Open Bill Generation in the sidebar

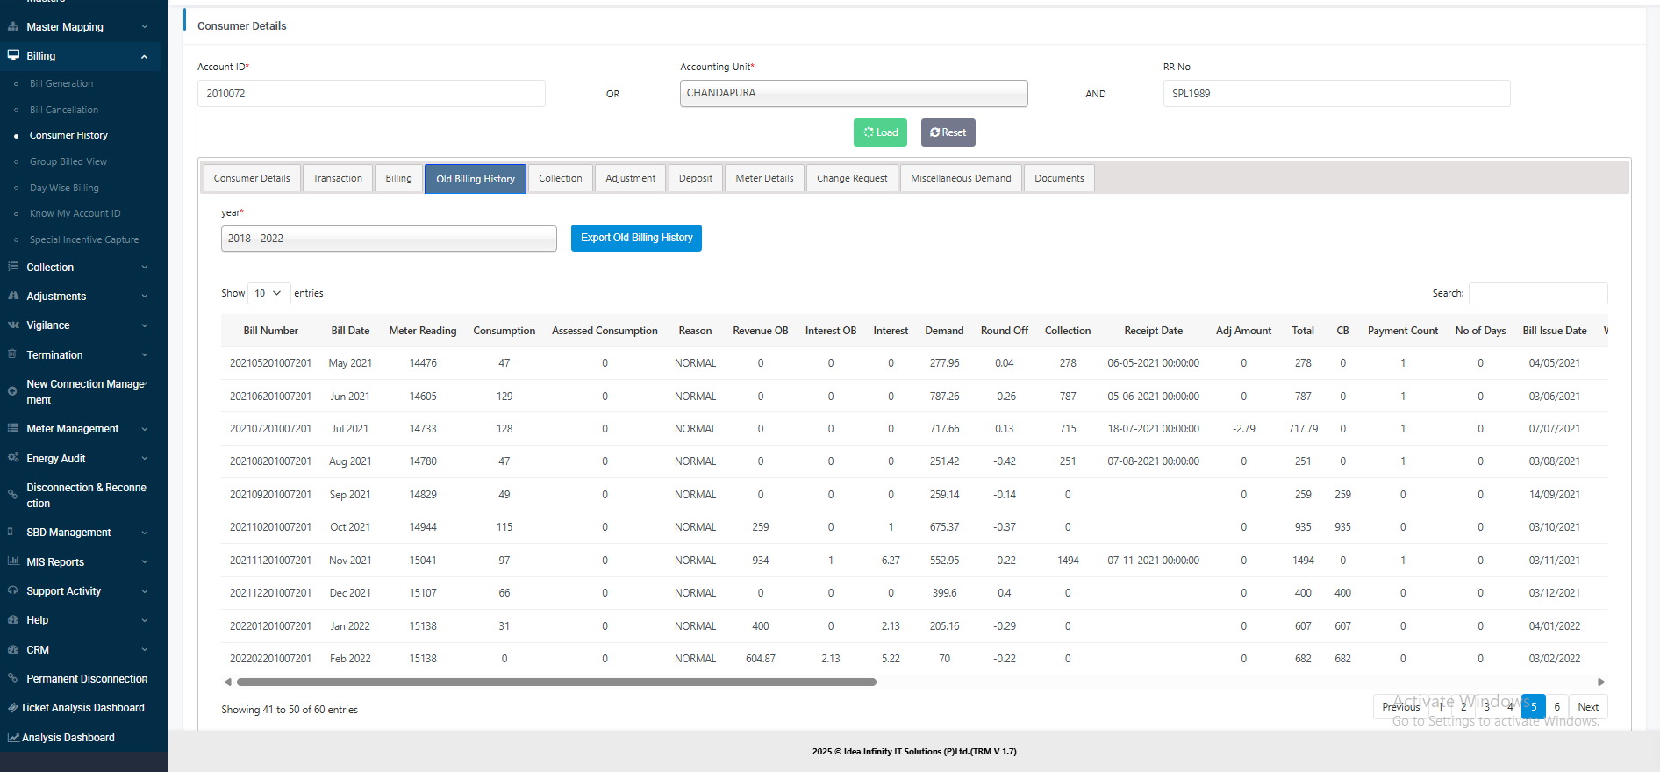[61, 83]
